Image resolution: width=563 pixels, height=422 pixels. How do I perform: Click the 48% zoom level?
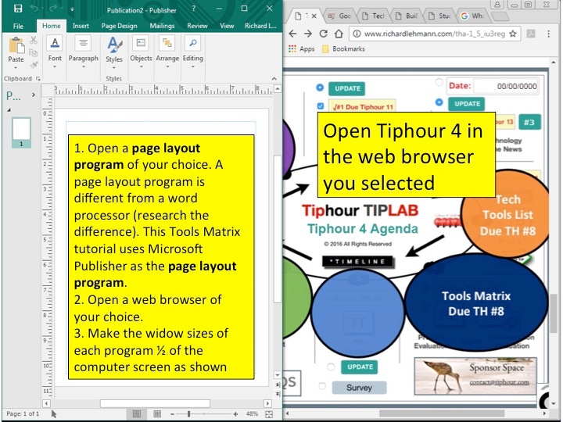click(x=252, y=413)
